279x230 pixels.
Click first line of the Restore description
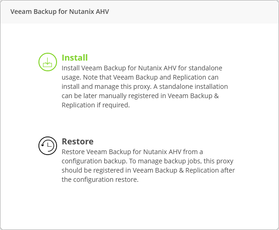[x=132, y=151]
